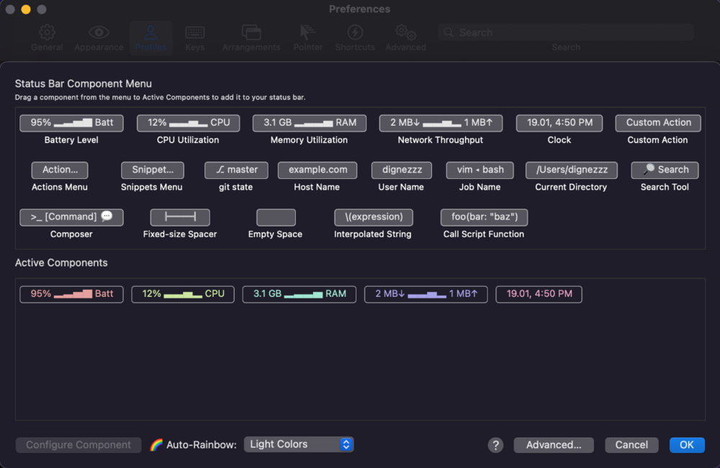Click the Search field in Preferences toolbar
Image resolution: width=720 pixels, height=468 pixels.
(x=565, y=32)
